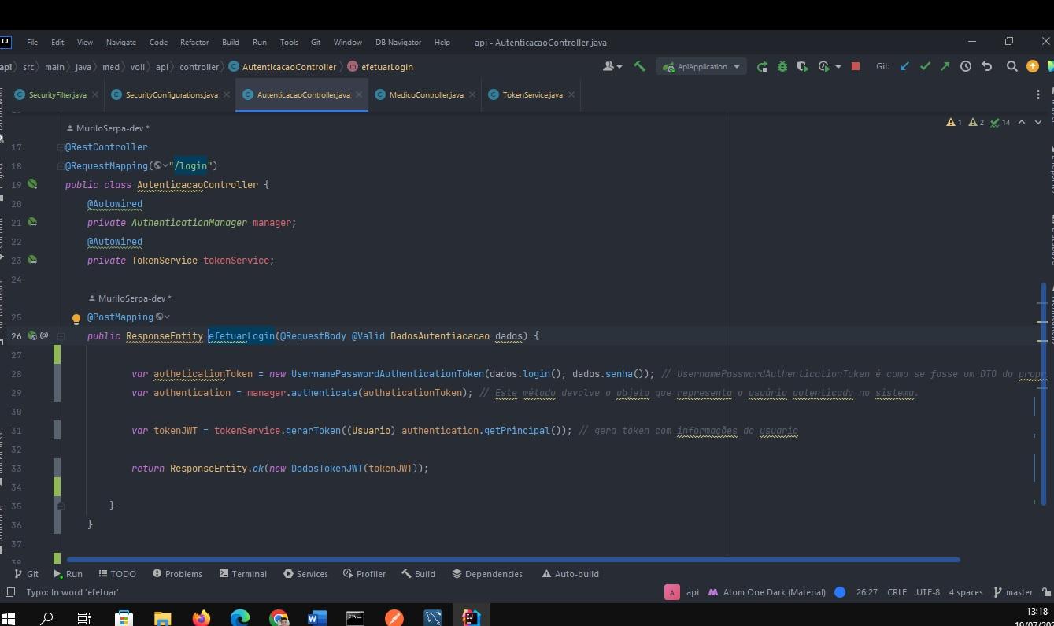
Task: Open the Navigate menu
Action: click(x=120, y=43)
